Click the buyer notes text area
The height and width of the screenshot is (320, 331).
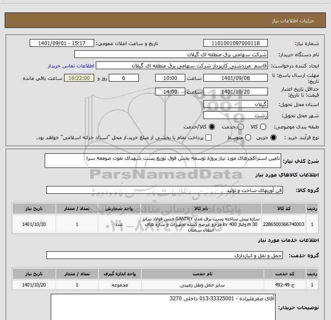coord(163,307)
